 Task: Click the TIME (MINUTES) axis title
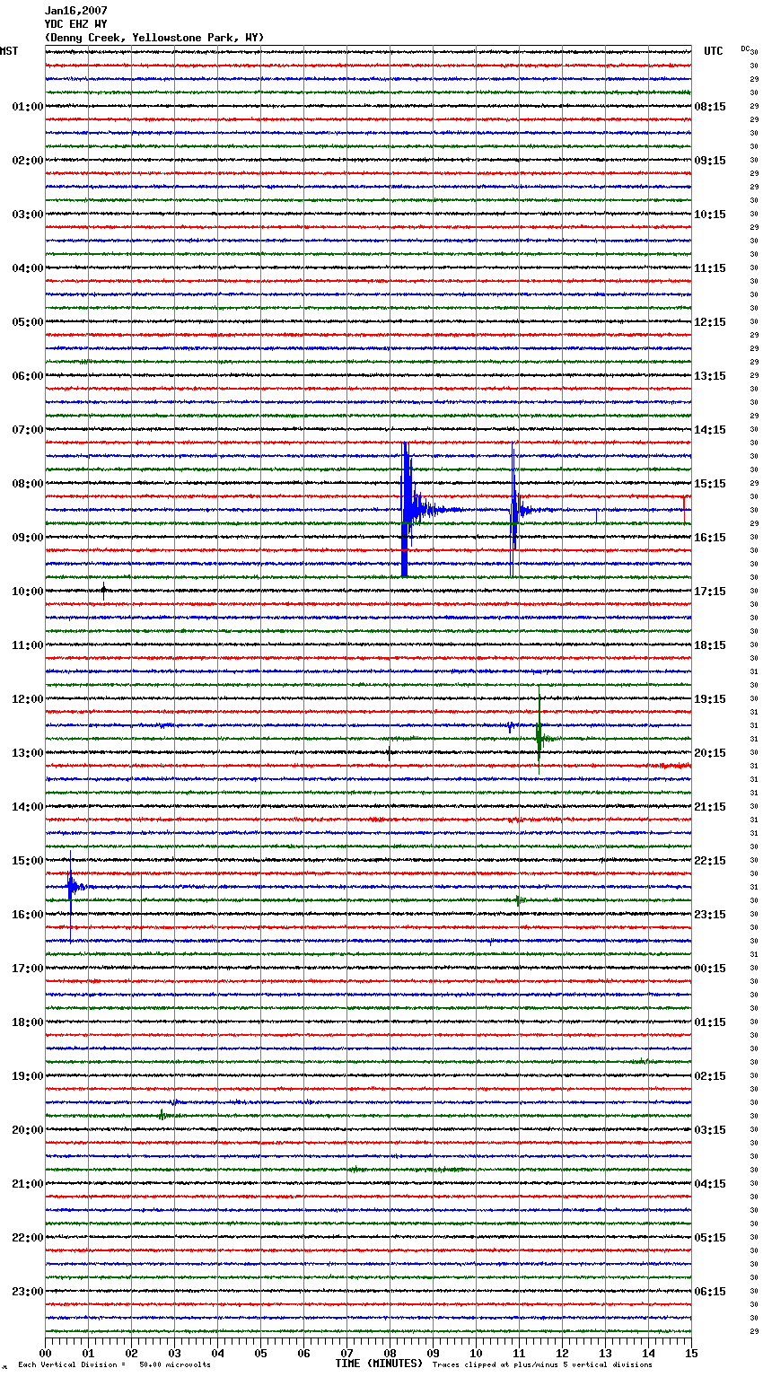(379, 1364)
